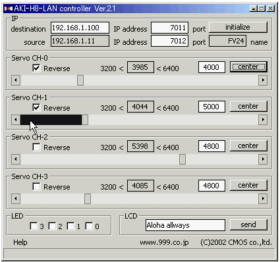The height and width of the screenshot is (262, 280).
Task: Click the Servo CH-0 left scroll arrow
Action: tap(16, 80)
